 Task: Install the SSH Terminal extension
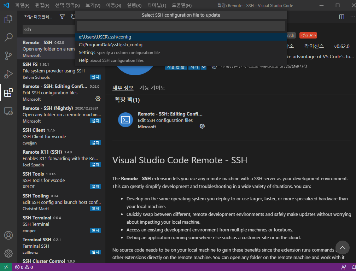click(x=95, y=230)
